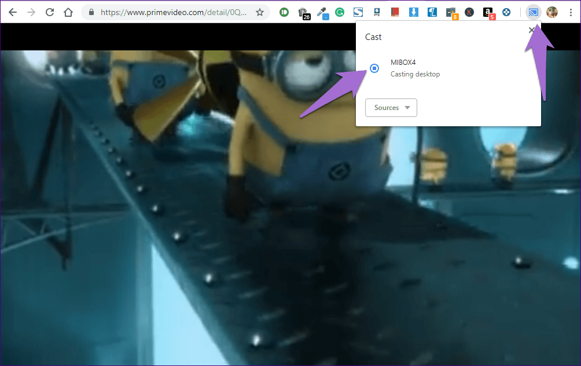Image resolution: width=581 pixels, height=366 pixels.
Task: Close the Cast popup
Action: tap(531, 30)
